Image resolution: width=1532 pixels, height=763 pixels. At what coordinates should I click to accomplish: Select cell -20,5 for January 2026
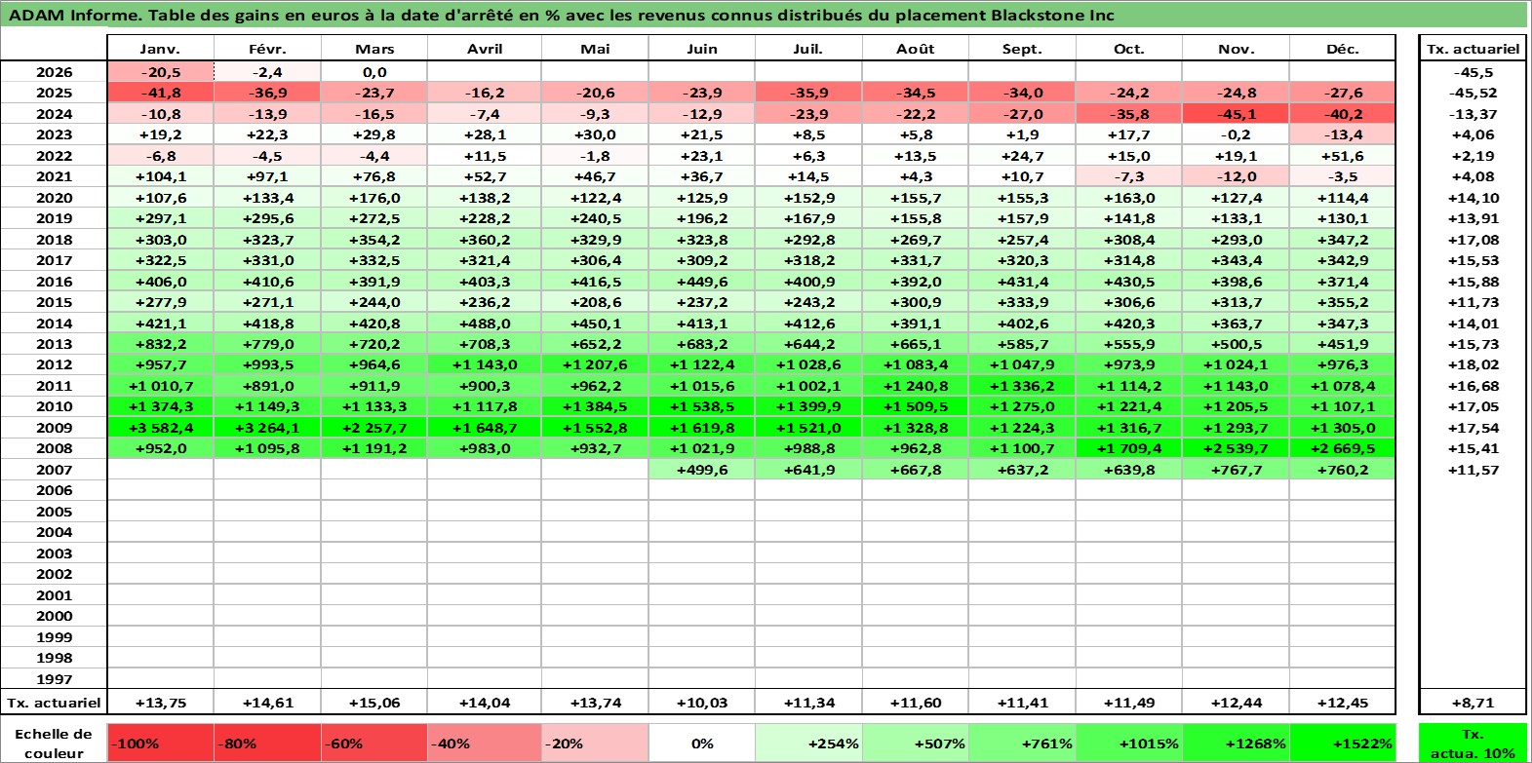(160, 72)
